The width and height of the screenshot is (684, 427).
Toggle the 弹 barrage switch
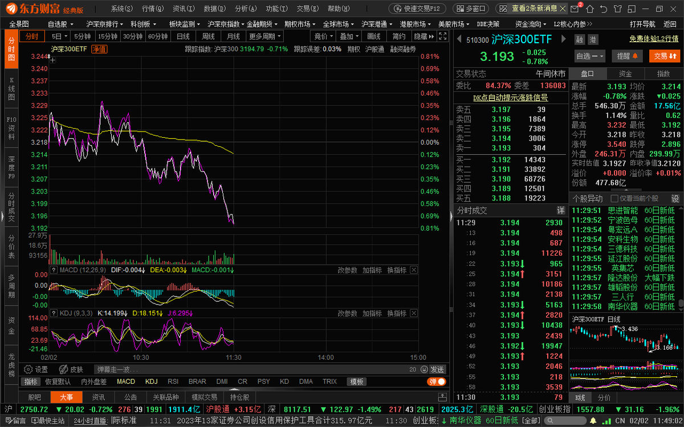pyautogui.click(x=437, y=381)
